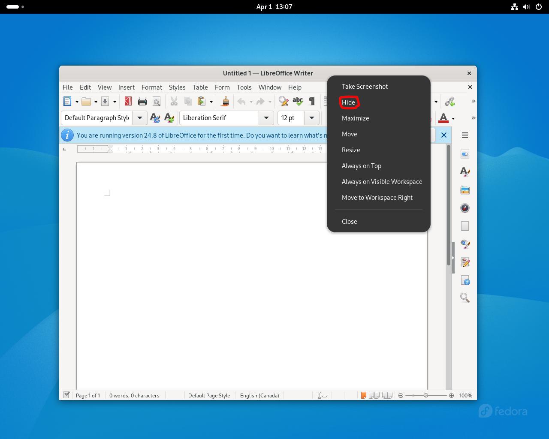The height and width of the screenshot is (439, 549).
Task: Toggle formatting marks pilcrow icon
Action: [x=312, y=102]
